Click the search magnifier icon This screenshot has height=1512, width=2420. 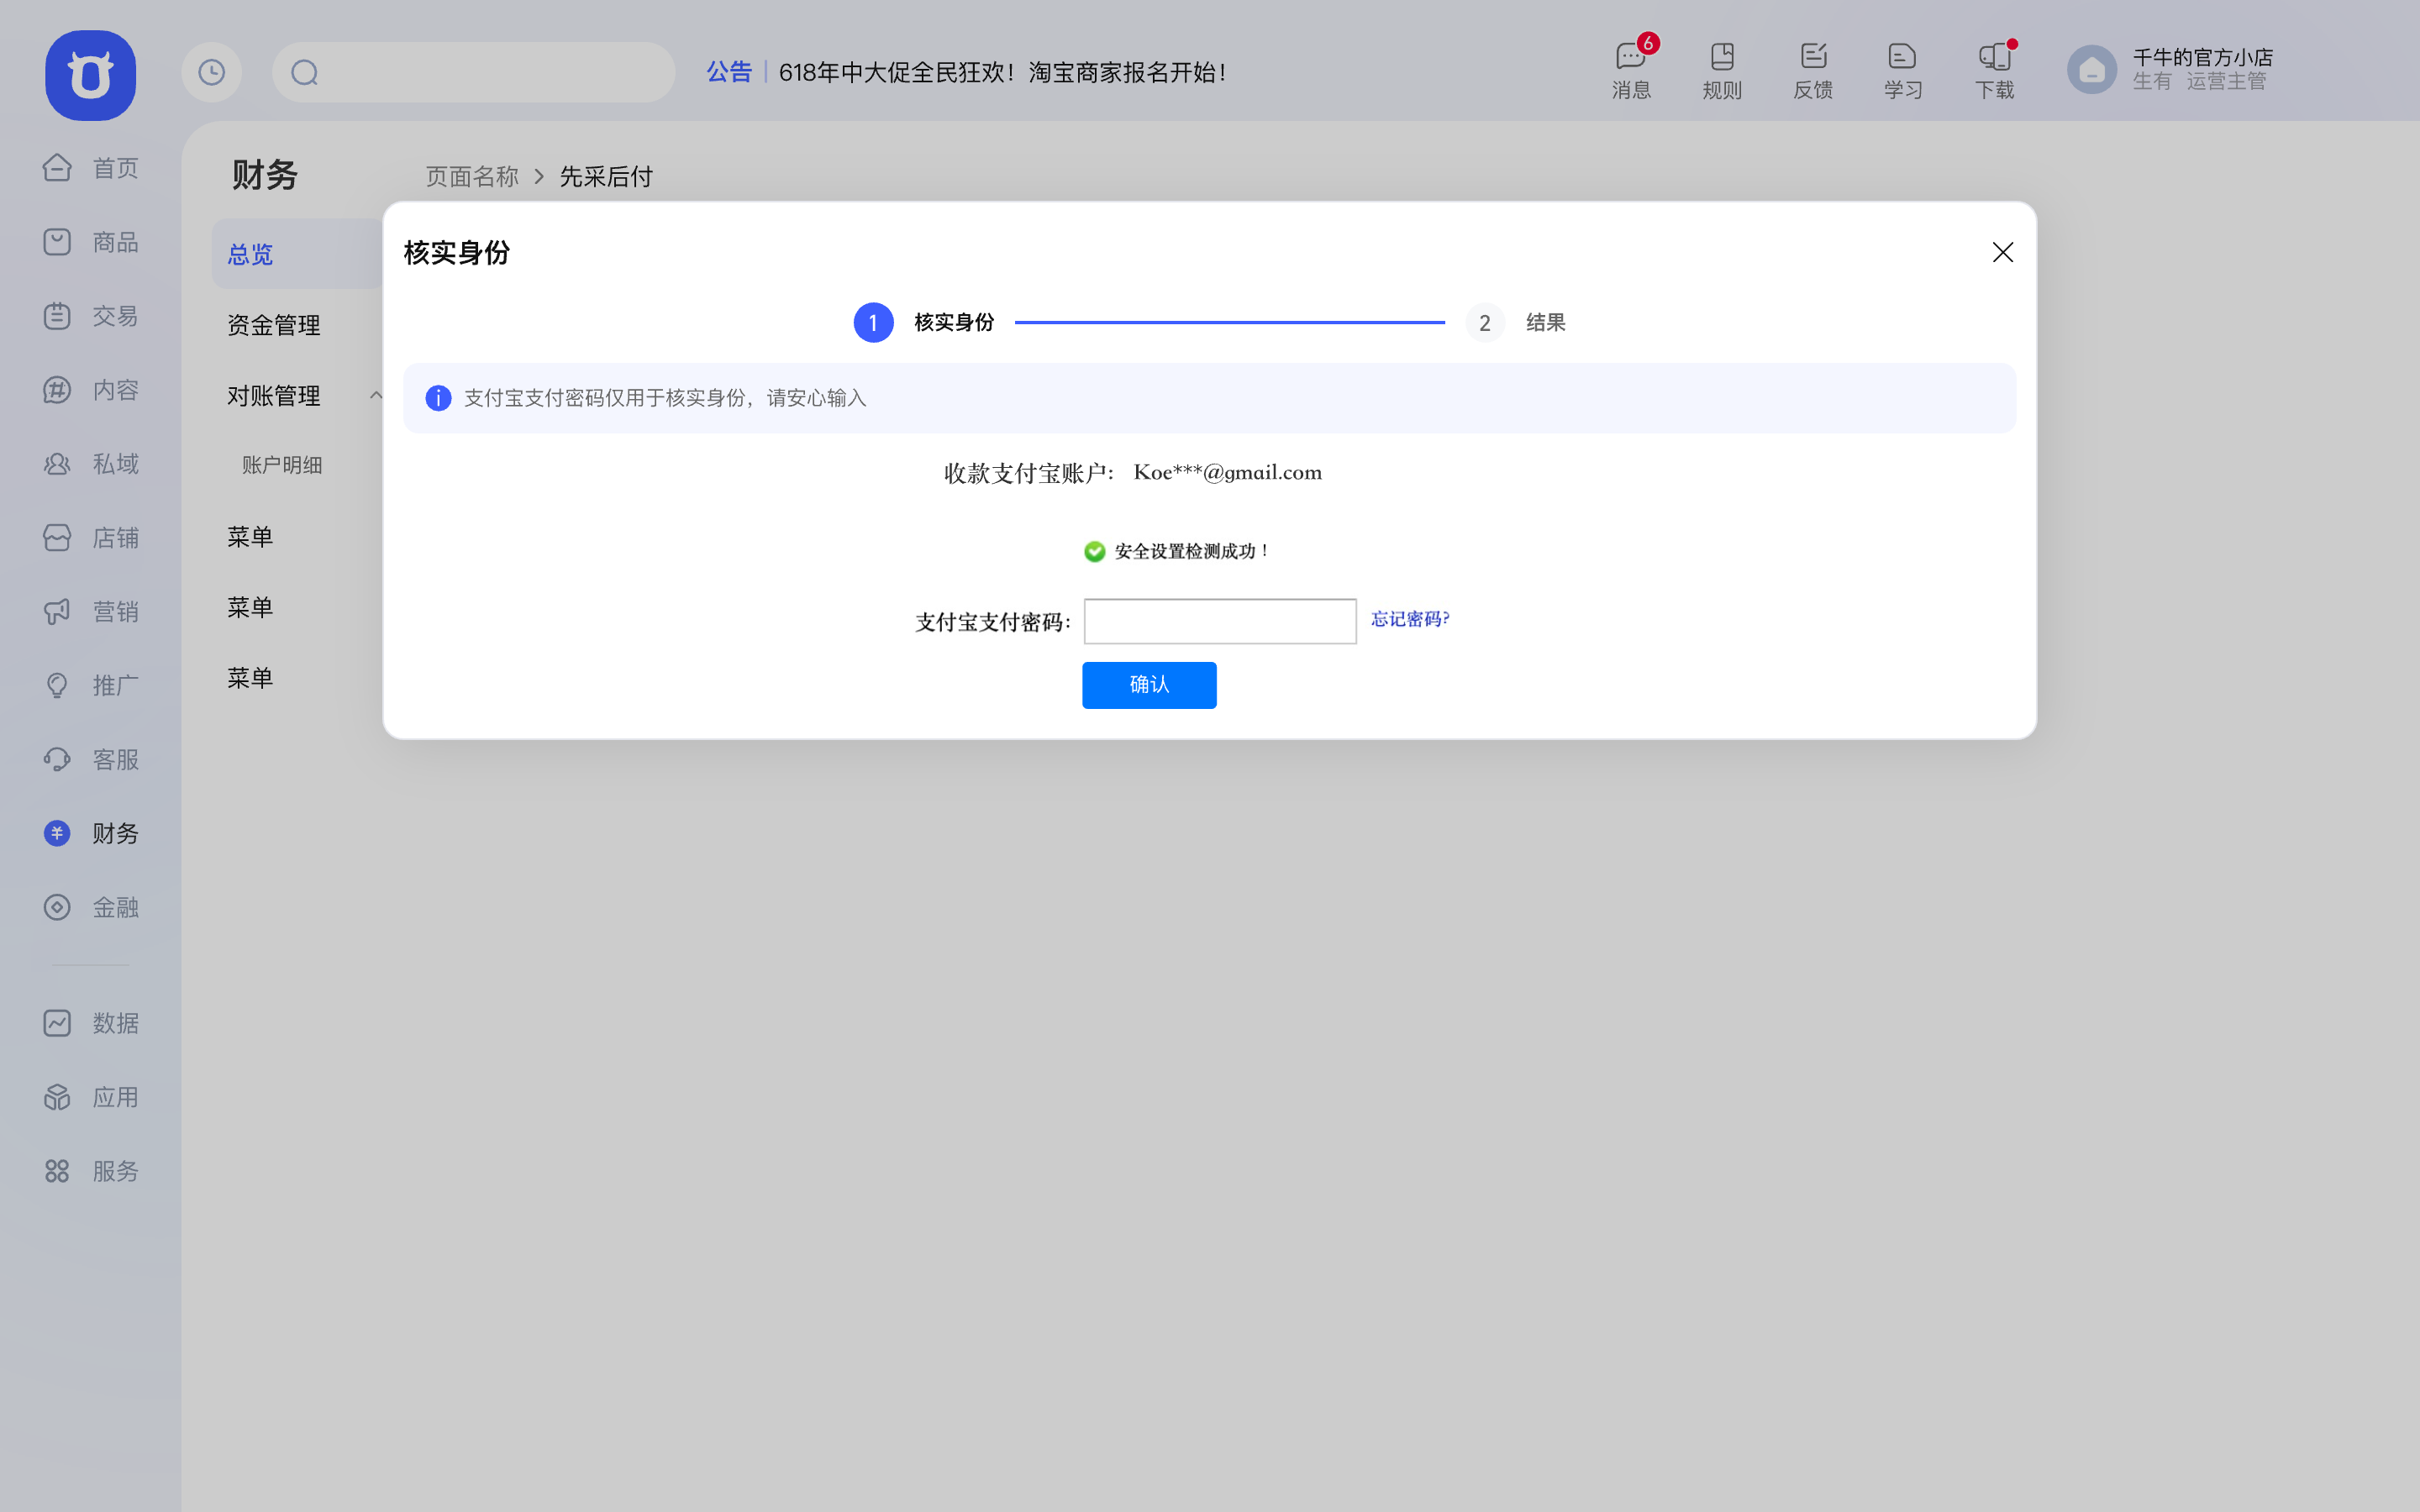tap(305, 72)
